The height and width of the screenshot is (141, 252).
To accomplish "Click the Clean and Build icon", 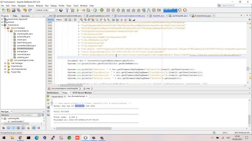I will coord(72,10).
